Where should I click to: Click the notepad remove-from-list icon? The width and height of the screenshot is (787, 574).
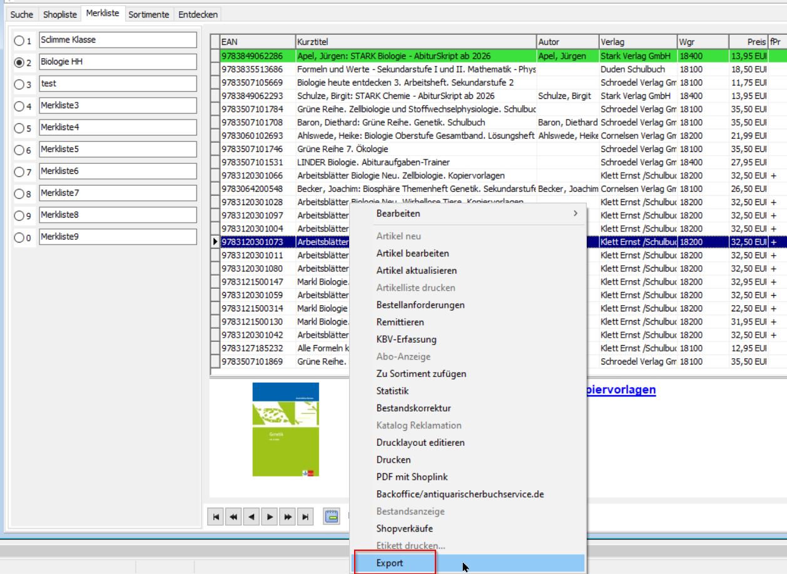[x=332, y=516]
